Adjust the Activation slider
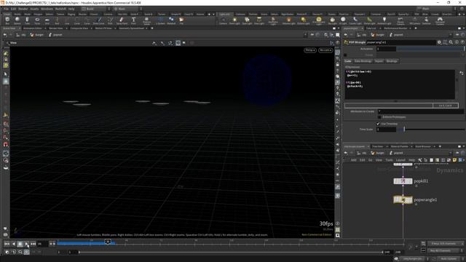The image size is (466, 262). pyautogui.click(x=431, y=49)
